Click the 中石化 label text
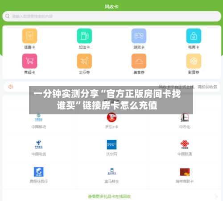Screen dimensions: 223x201 point(185,127)
